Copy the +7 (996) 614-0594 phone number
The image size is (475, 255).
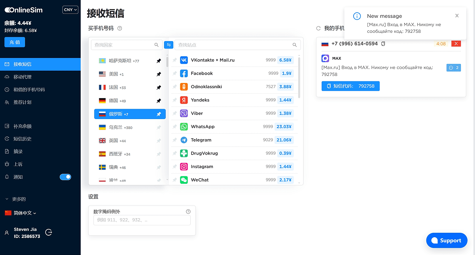(x=383, y=44)
